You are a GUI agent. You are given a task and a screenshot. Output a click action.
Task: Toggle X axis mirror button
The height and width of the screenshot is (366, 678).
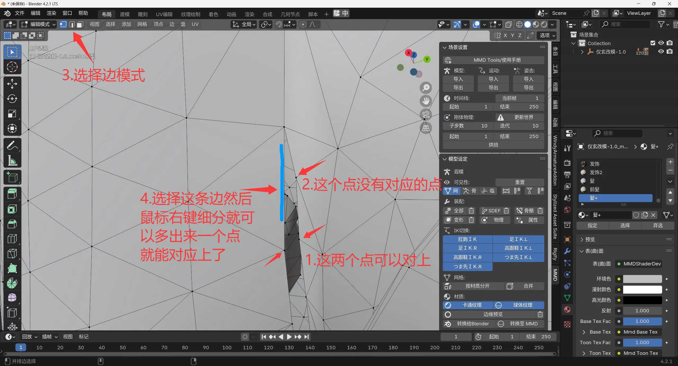[x=505, y=35]
